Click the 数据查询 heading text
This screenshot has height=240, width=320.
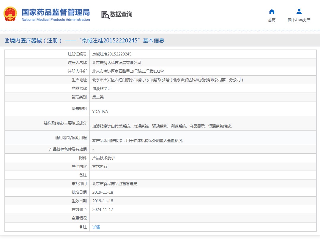[x=121, y=14]
